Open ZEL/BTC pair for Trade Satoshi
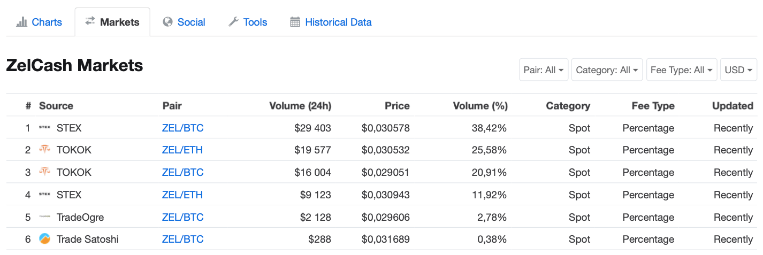The height and width of the screenshot is (255, 763). [182, 239]
